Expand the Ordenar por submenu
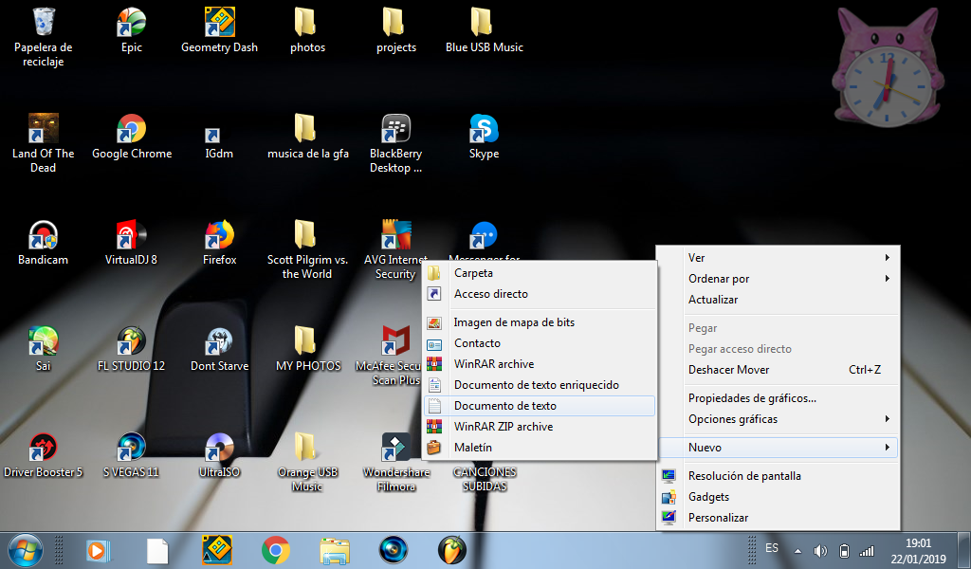 (779, 279)
